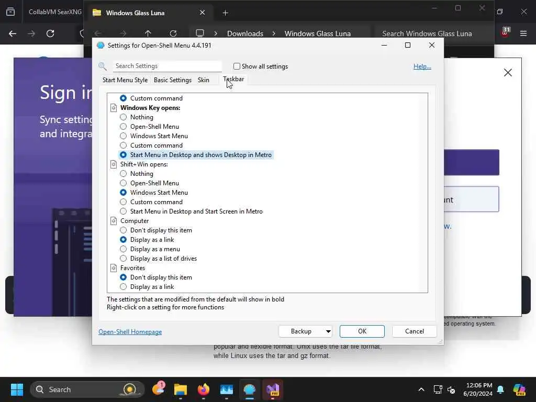
Task: Click the settings search magnifier icon
Action: coord(103,66)
